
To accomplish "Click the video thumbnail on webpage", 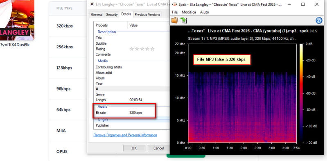I will [17, 20].
